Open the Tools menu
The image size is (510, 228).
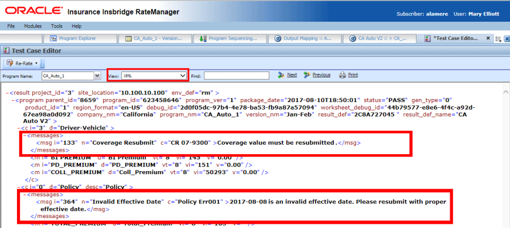(x=57, y=26)
